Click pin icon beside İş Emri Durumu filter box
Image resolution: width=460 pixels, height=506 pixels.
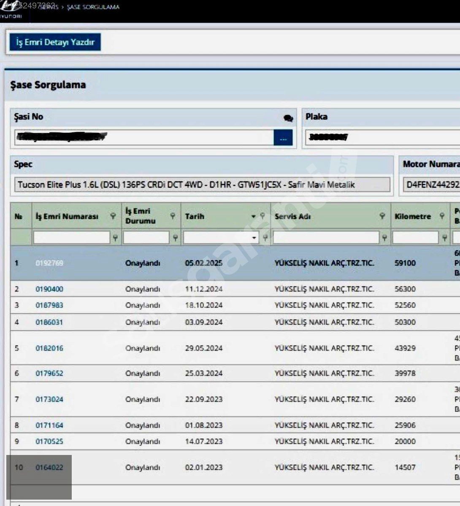[x=175, y=238]
